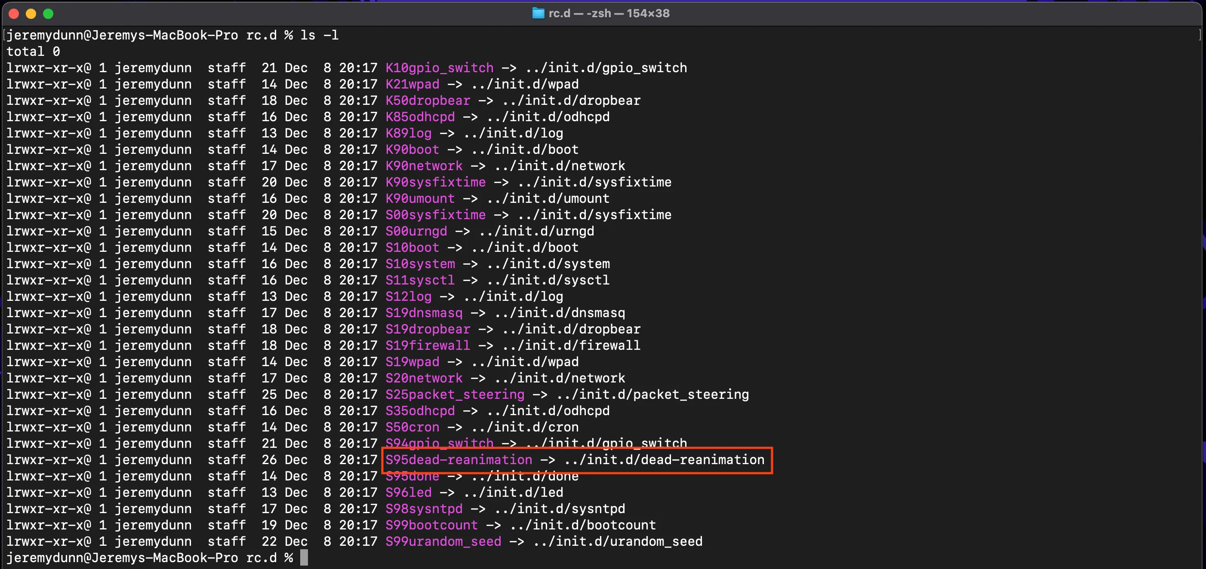Click the S00sysfixtime symlink name
Image resolution: width=1206 pixels, height=569 pixels.
[x=436, y=215]
